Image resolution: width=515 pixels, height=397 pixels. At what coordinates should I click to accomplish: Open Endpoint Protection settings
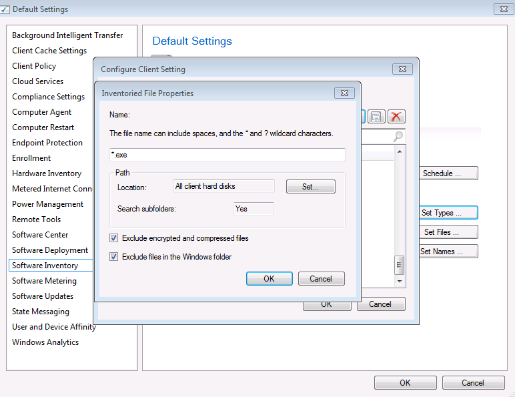point(47,143)
